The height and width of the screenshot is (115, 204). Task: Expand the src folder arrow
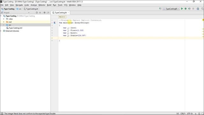pos(4,25)
